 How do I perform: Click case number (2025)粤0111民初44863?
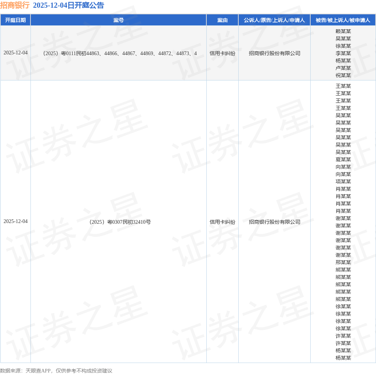tap(120, 53)
